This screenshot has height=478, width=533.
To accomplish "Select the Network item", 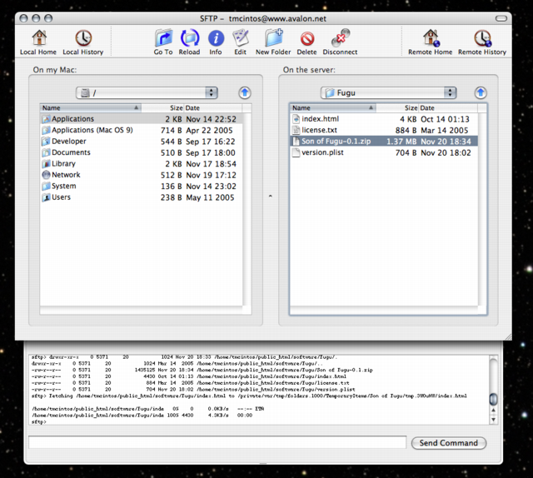I will [x=141, y=175].
